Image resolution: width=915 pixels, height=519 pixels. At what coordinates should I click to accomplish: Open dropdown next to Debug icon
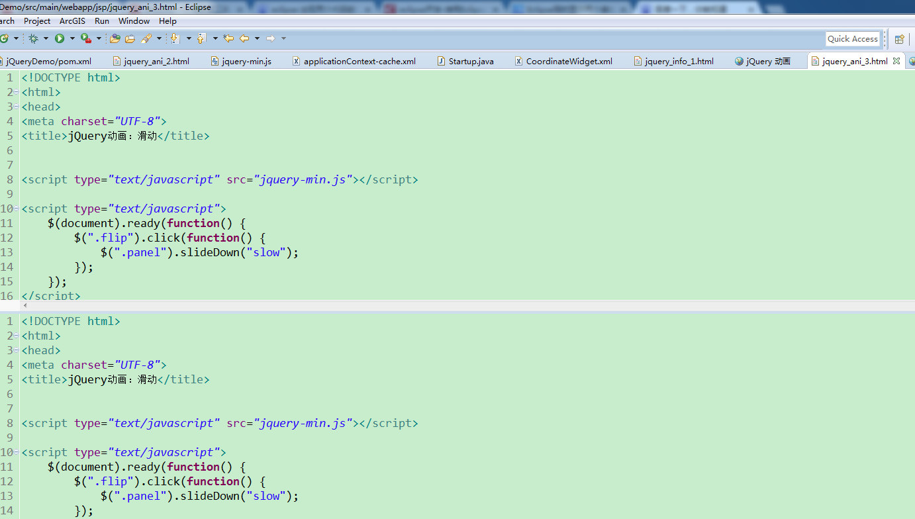click(x=46, y=38)
